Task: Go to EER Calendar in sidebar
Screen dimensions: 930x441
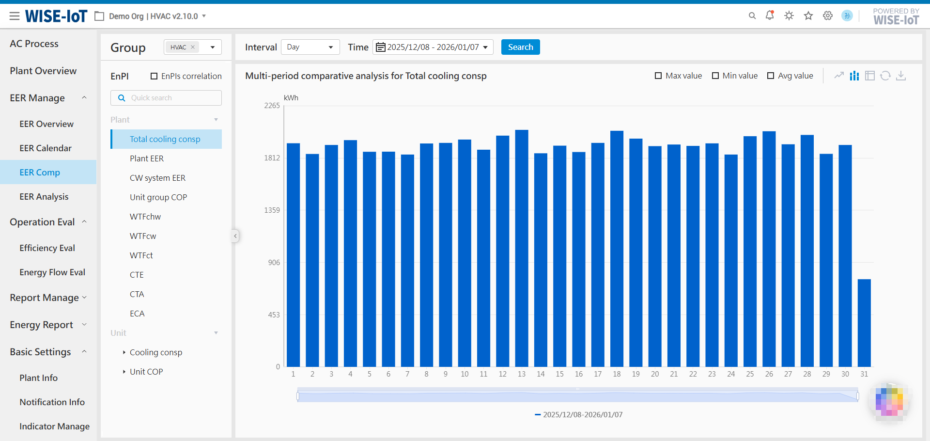Action: [x=46, y=148]
